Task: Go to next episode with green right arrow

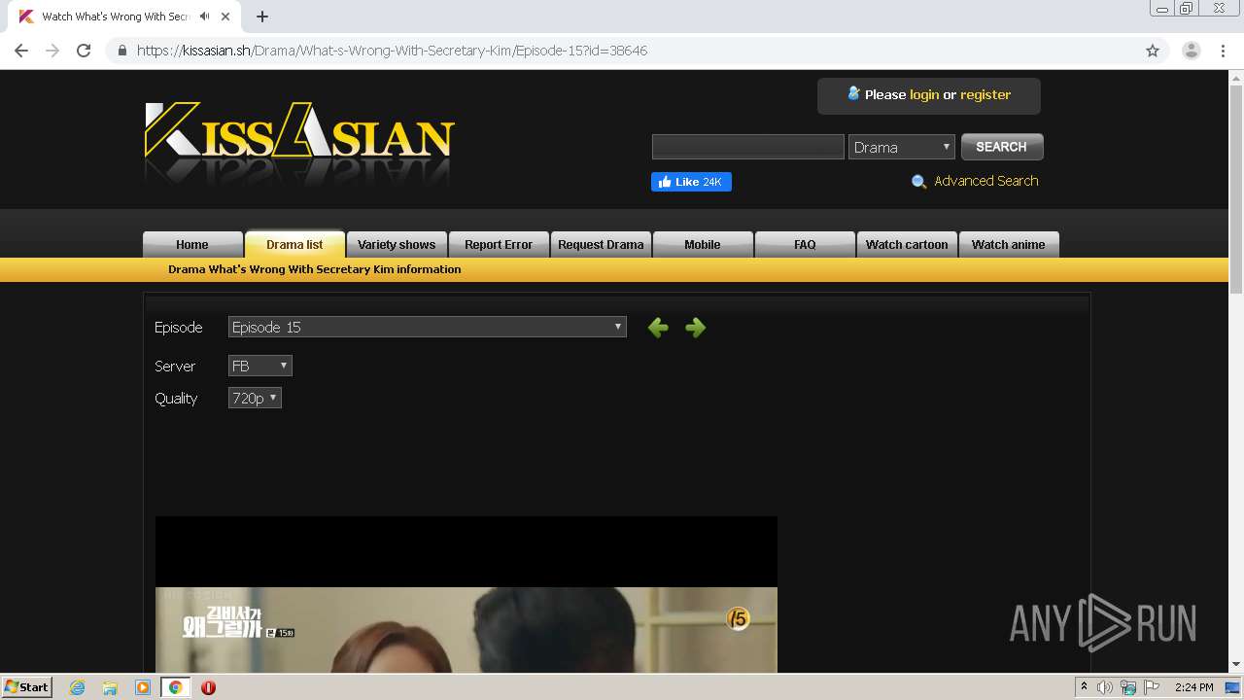Action: 695,328
